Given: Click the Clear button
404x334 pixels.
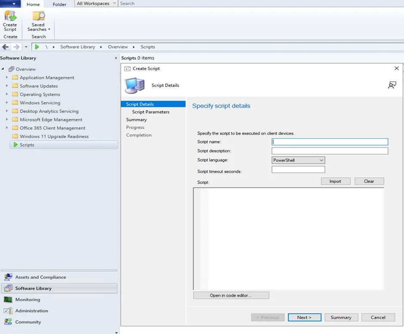Looking at the screenshot, I should (x=369, y=181).
